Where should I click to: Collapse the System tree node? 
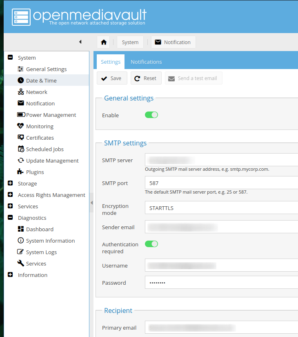click(10, 57)
